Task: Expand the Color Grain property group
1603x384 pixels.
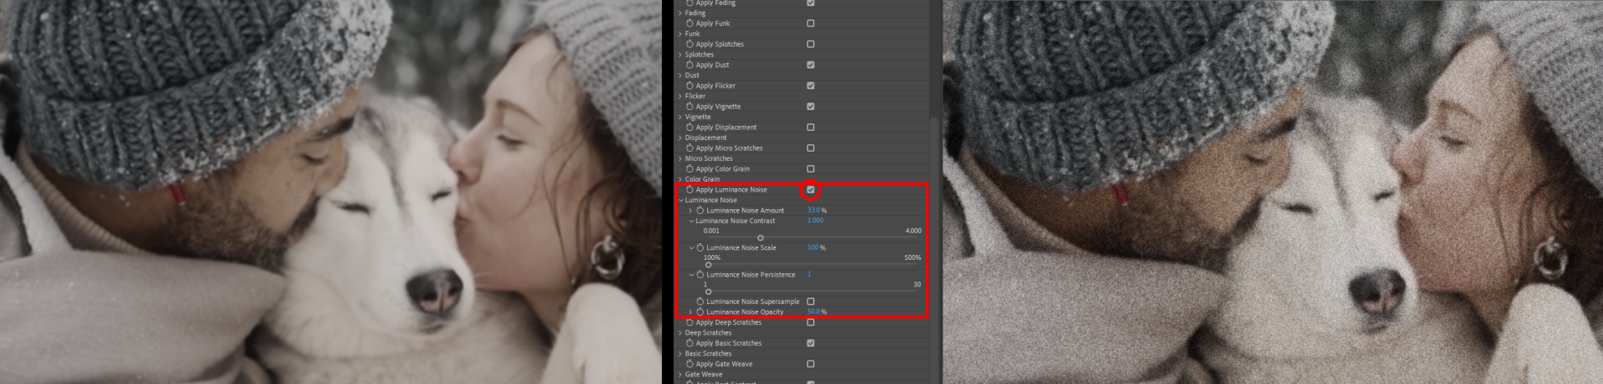Action: [680, 180]
